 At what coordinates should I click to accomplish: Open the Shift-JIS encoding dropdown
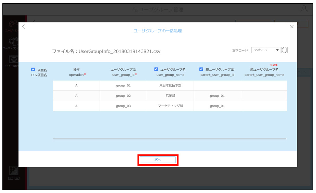[x=265, y=50]
